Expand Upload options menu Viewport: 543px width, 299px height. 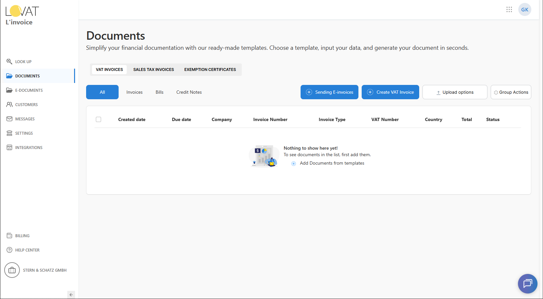[455, 92]
